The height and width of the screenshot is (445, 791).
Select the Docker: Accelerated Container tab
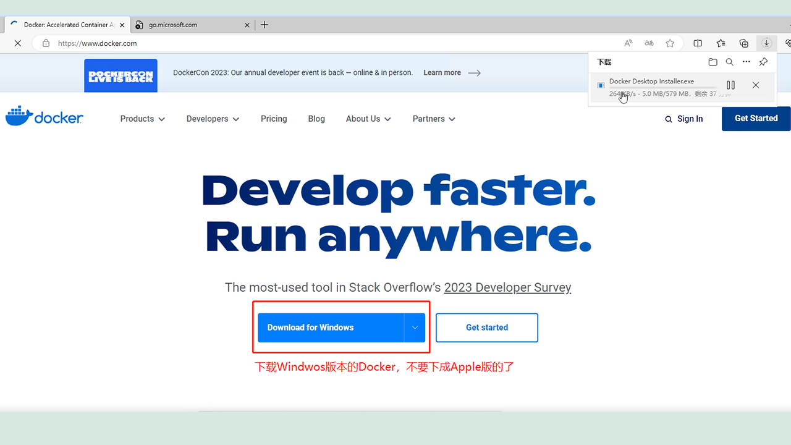click(x=67, y=25)
